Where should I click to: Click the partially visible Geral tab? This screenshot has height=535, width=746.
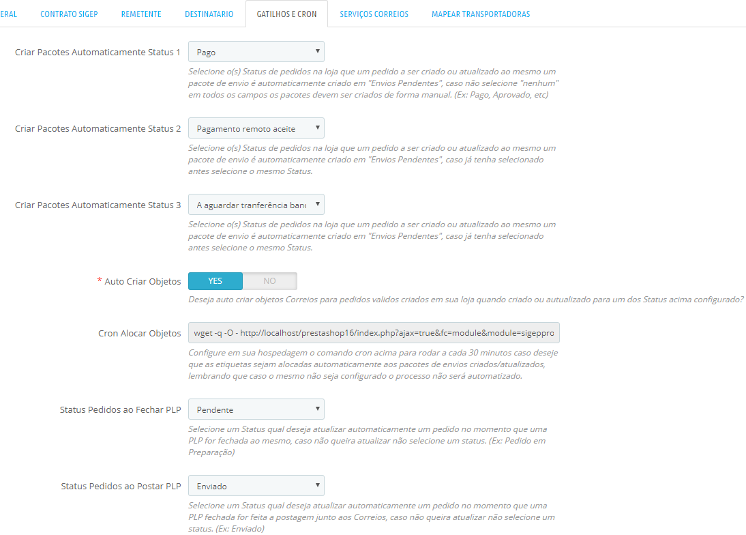click(x=9, y=14)
